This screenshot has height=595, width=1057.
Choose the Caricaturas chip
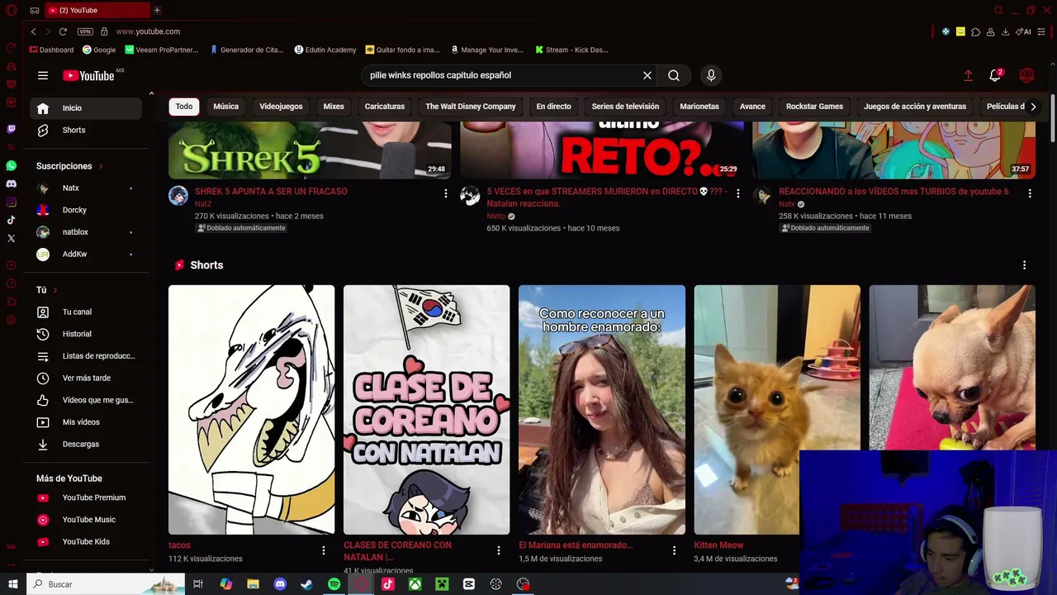(x=385, y=107)
